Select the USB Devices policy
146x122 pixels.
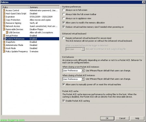[x=31, y=32]
